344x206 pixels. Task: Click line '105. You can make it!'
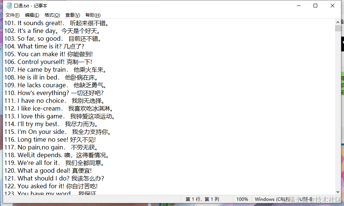(x=49, y=54)
